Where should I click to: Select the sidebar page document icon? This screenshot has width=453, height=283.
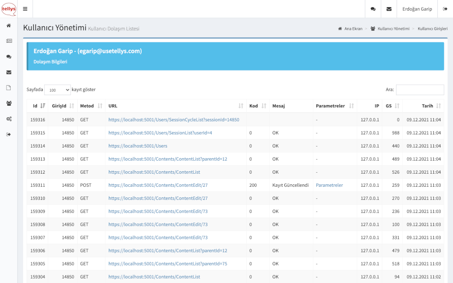coord(9,88)
